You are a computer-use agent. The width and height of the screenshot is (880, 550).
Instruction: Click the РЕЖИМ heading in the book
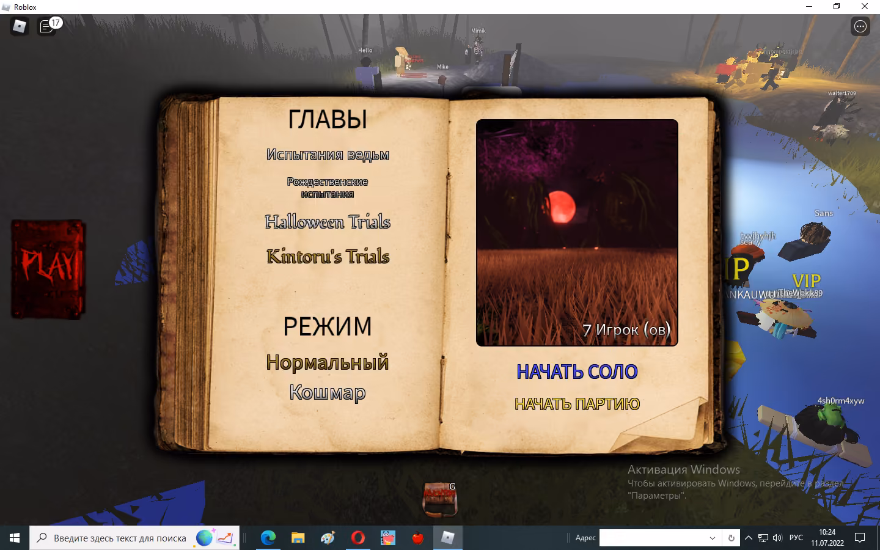328,326
